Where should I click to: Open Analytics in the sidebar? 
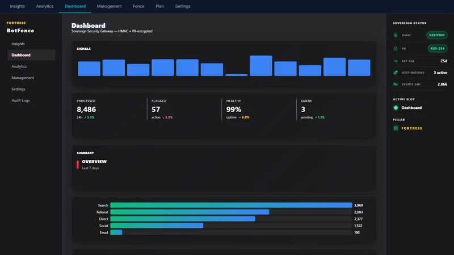(x=31, y=66)
